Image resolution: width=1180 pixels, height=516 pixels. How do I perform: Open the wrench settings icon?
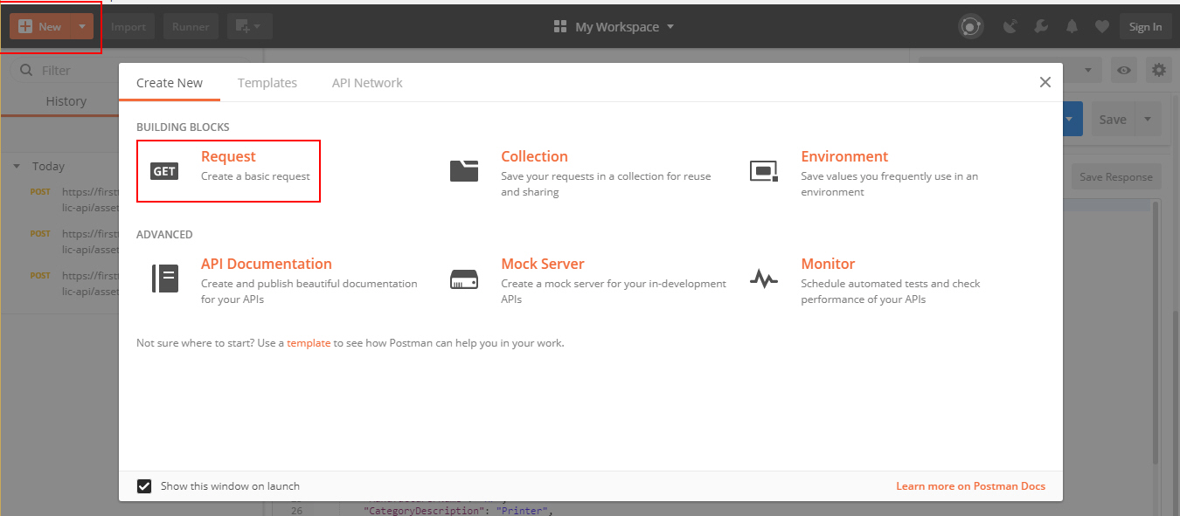pos(1041,27)
